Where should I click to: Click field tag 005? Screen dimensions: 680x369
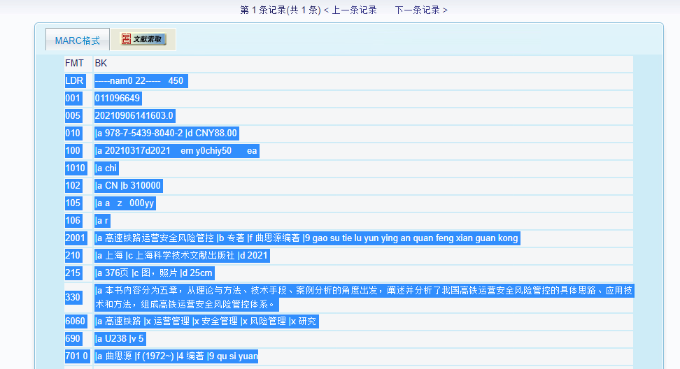[x=73, y=115]
